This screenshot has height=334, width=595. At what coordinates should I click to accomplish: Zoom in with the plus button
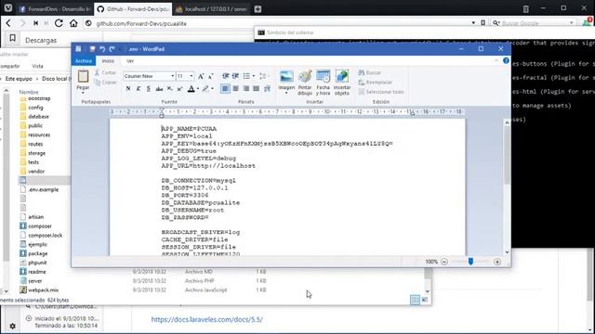coord(497,262)
